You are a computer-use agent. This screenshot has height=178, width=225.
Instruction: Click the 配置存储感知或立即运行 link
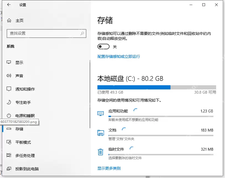tap(118, 56)
